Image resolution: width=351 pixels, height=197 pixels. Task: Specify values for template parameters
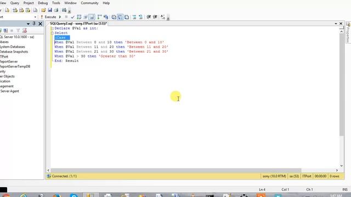pos(163,17)
